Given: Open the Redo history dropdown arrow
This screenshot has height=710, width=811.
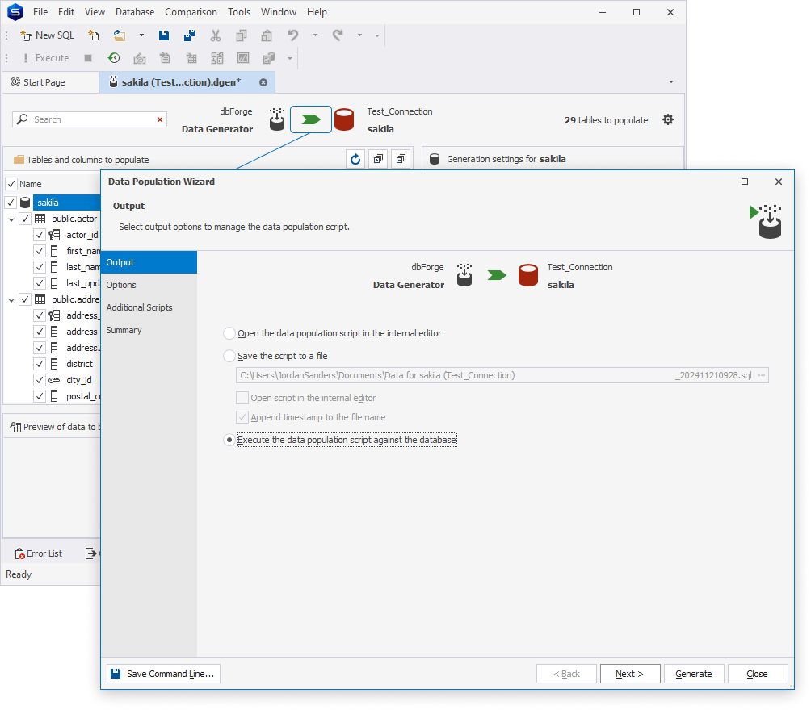Looking at the screenshot, I should point(359,35).
